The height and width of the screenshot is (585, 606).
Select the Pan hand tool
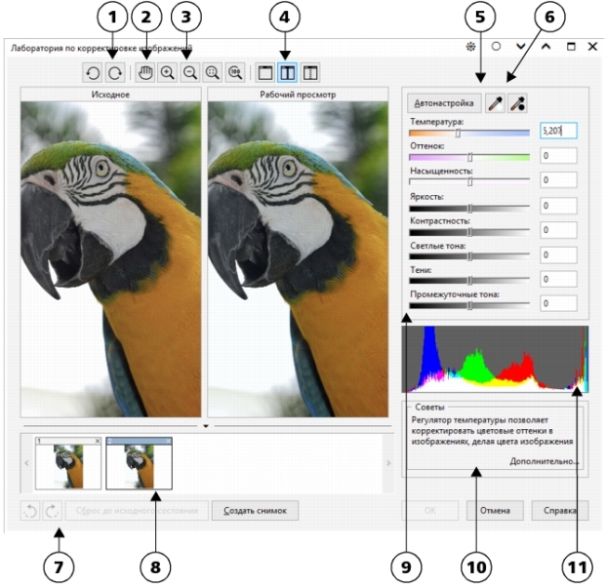(x=145, y=73)
